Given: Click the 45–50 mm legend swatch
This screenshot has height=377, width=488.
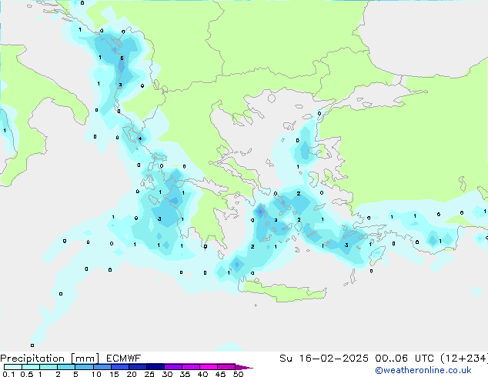Looking at the screenshot, I should 226,367.
